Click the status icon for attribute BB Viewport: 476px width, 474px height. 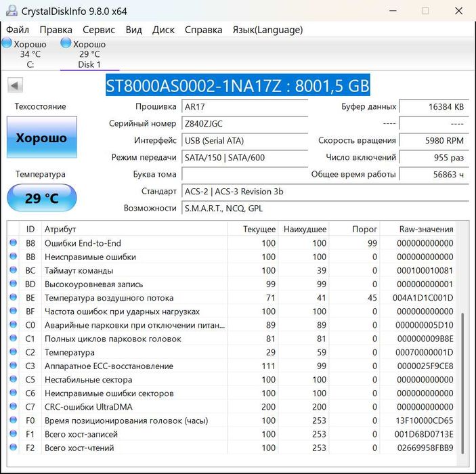(13, 256)
